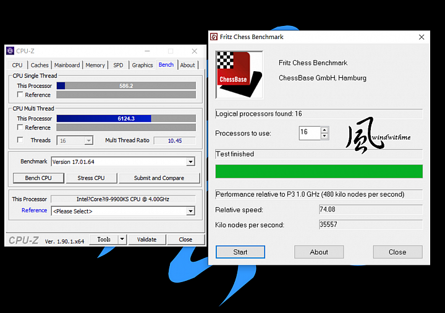Click the Kilo nodes per second value
Screen dimensions: 445x313
tap(371, 225)
